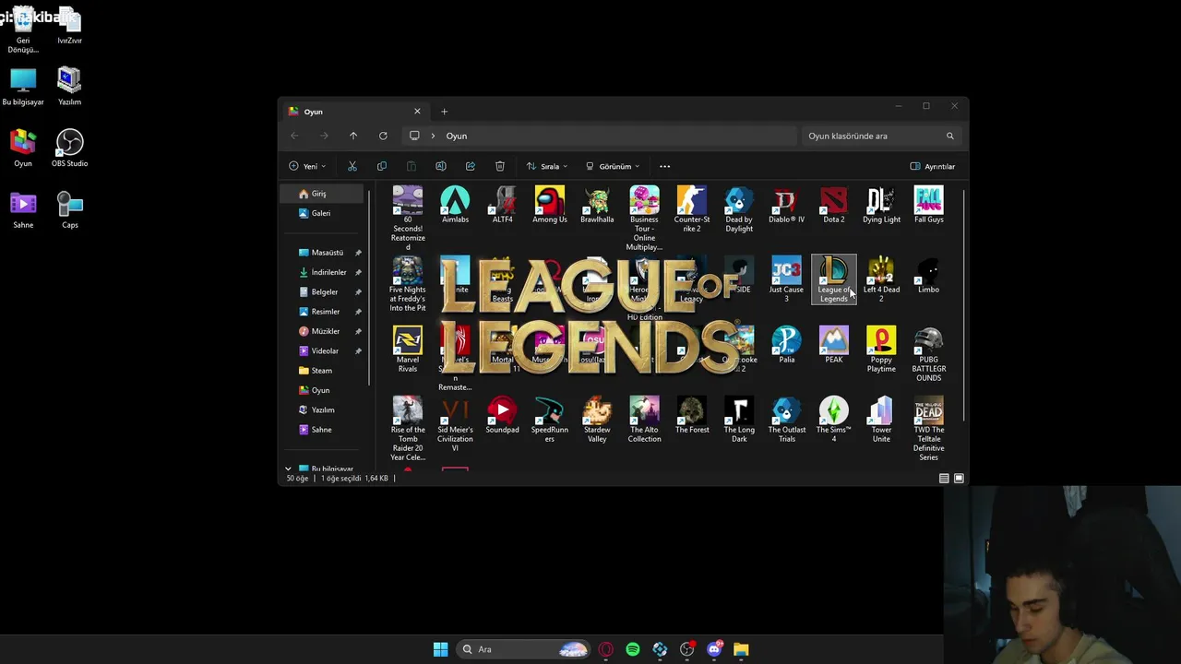Select the ALTF4 game shortcut
The height and width of the screenshot is (664, 1181).
click(503, 206)
